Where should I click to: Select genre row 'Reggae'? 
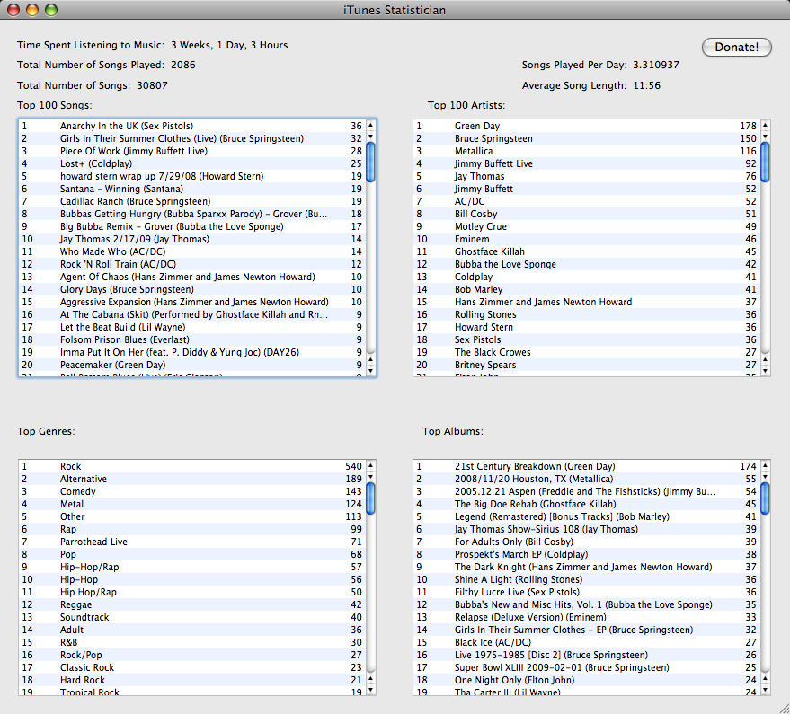[192, 604]
